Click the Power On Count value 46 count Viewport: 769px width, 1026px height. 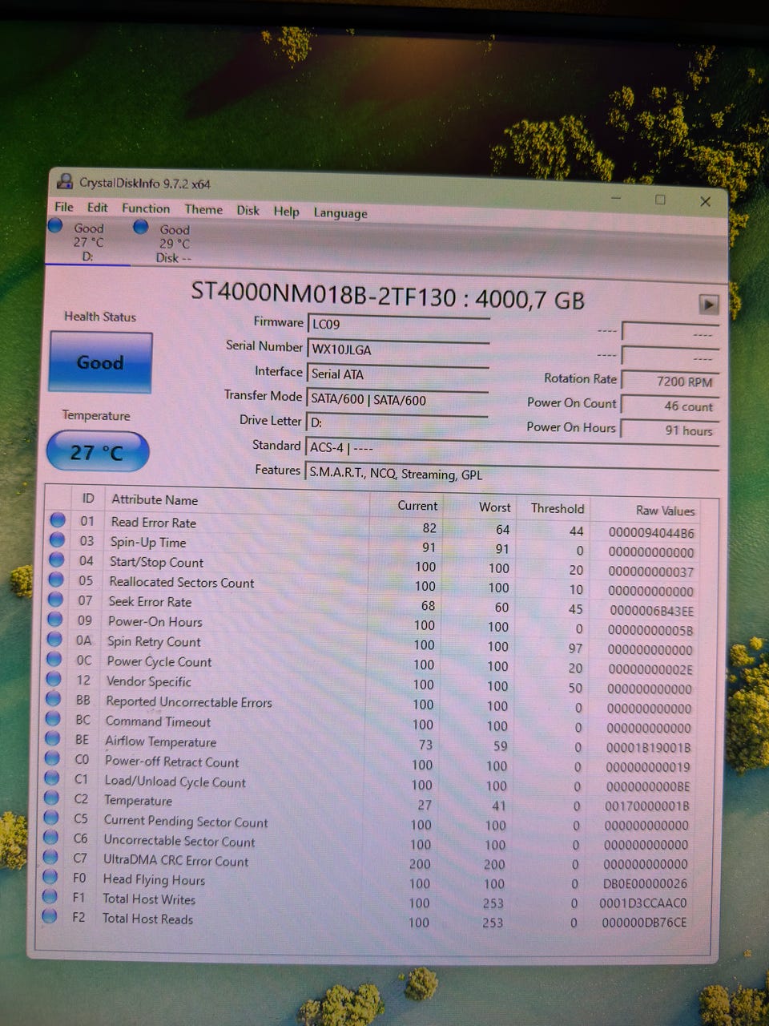pyautogui.click(x=670, y=406)
